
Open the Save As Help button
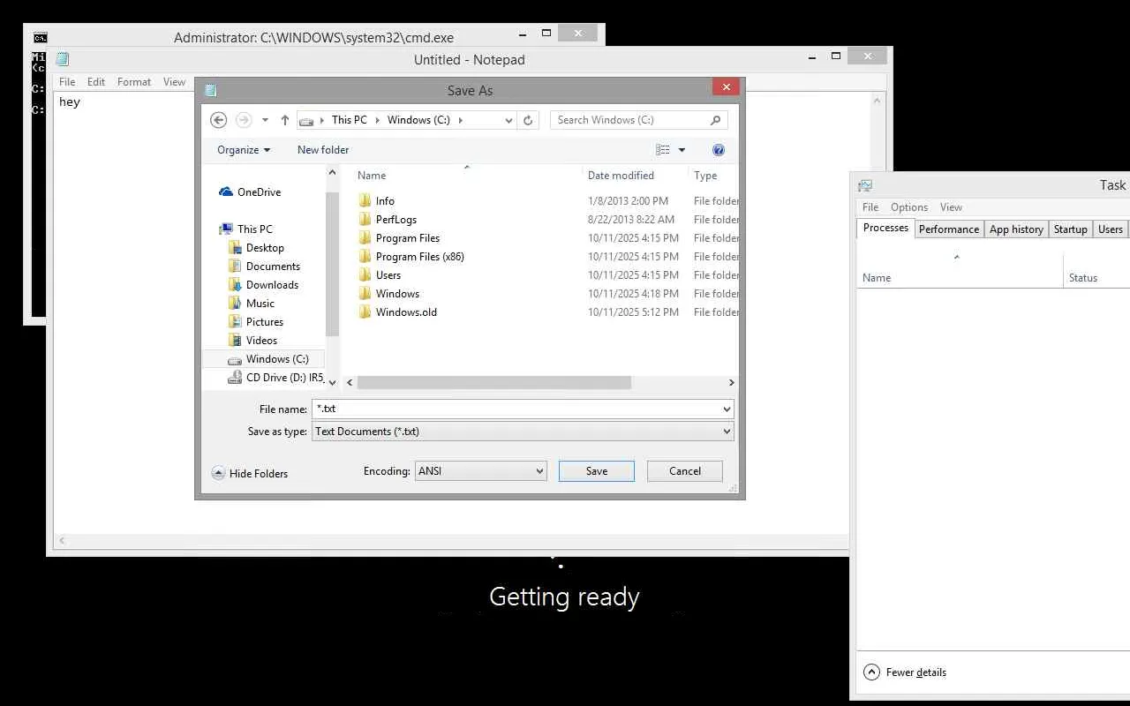[719, 150]
